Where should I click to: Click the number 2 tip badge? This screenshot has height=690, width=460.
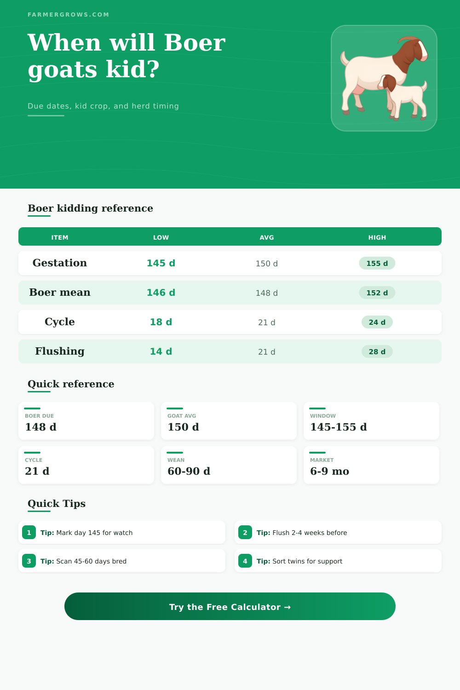point(245,532)
